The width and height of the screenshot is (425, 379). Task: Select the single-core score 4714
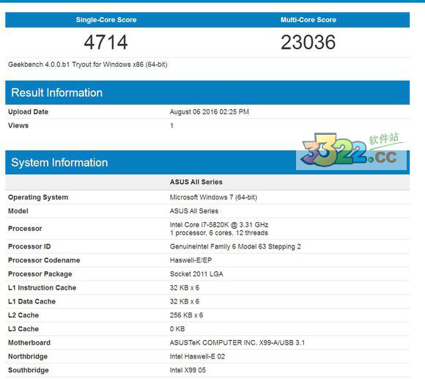click(106, 43)
